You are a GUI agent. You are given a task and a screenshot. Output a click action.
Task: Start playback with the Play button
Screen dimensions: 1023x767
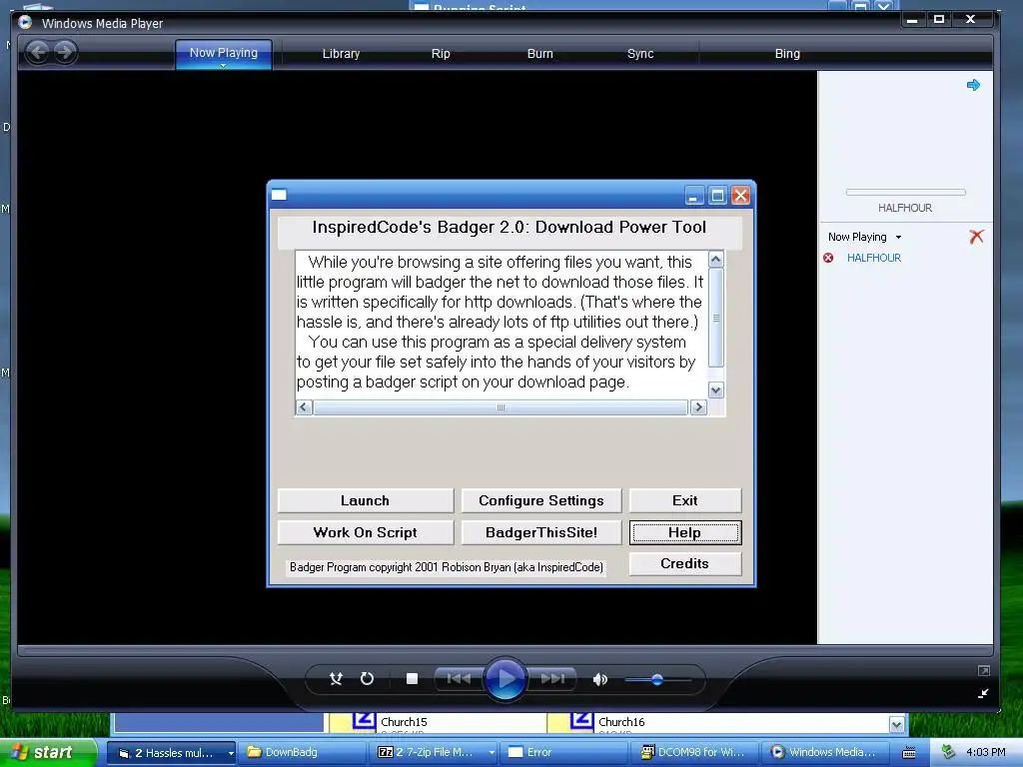505,679
